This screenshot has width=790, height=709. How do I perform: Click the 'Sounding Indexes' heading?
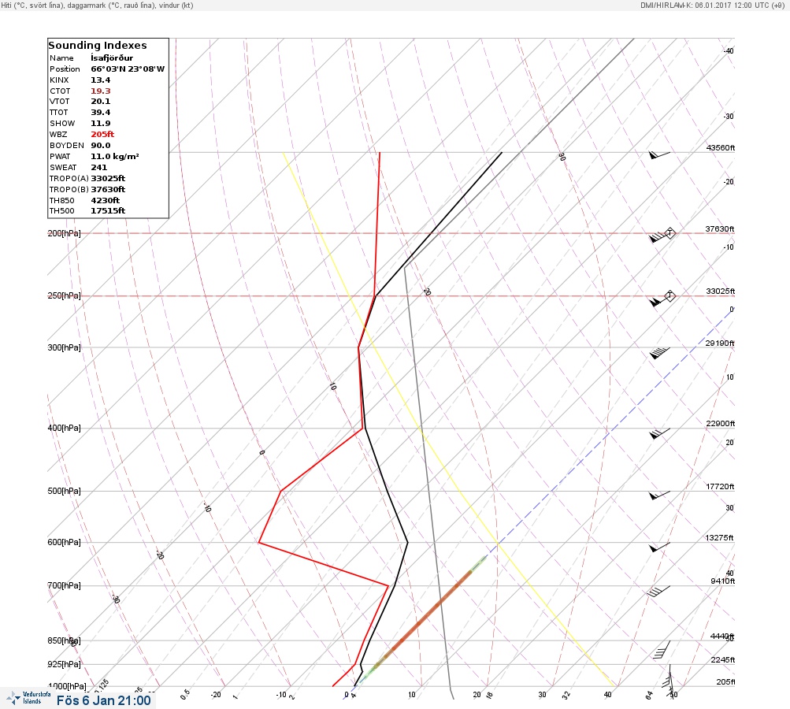97,46
